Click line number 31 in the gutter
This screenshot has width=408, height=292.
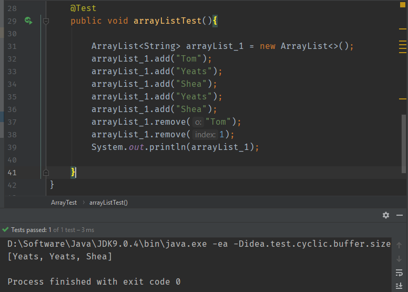(x=12, y=46)
